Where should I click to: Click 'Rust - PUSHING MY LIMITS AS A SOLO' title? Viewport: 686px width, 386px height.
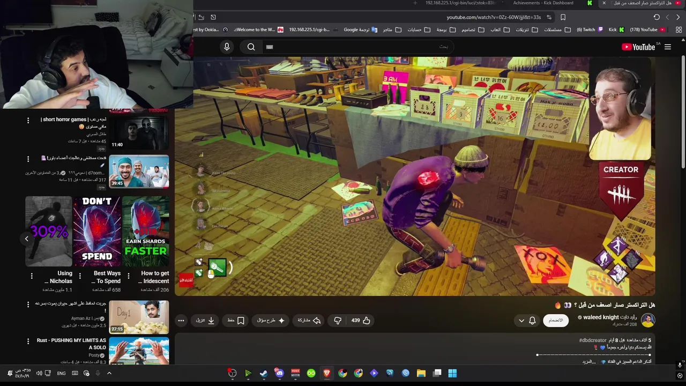point(71,344)
